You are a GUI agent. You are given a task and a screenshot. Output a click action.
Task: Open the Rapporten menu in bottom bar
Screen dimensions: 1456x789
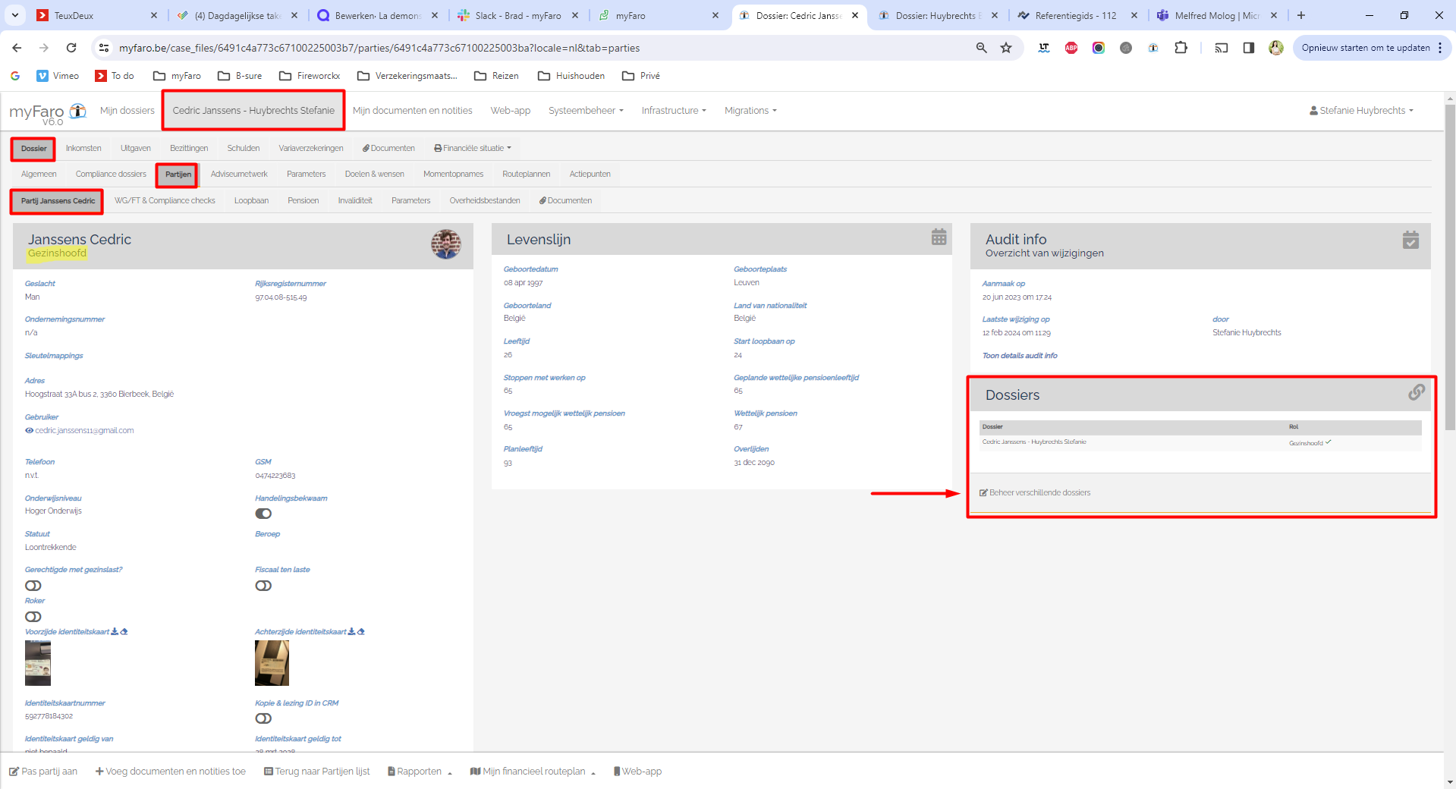pos(420,772)
